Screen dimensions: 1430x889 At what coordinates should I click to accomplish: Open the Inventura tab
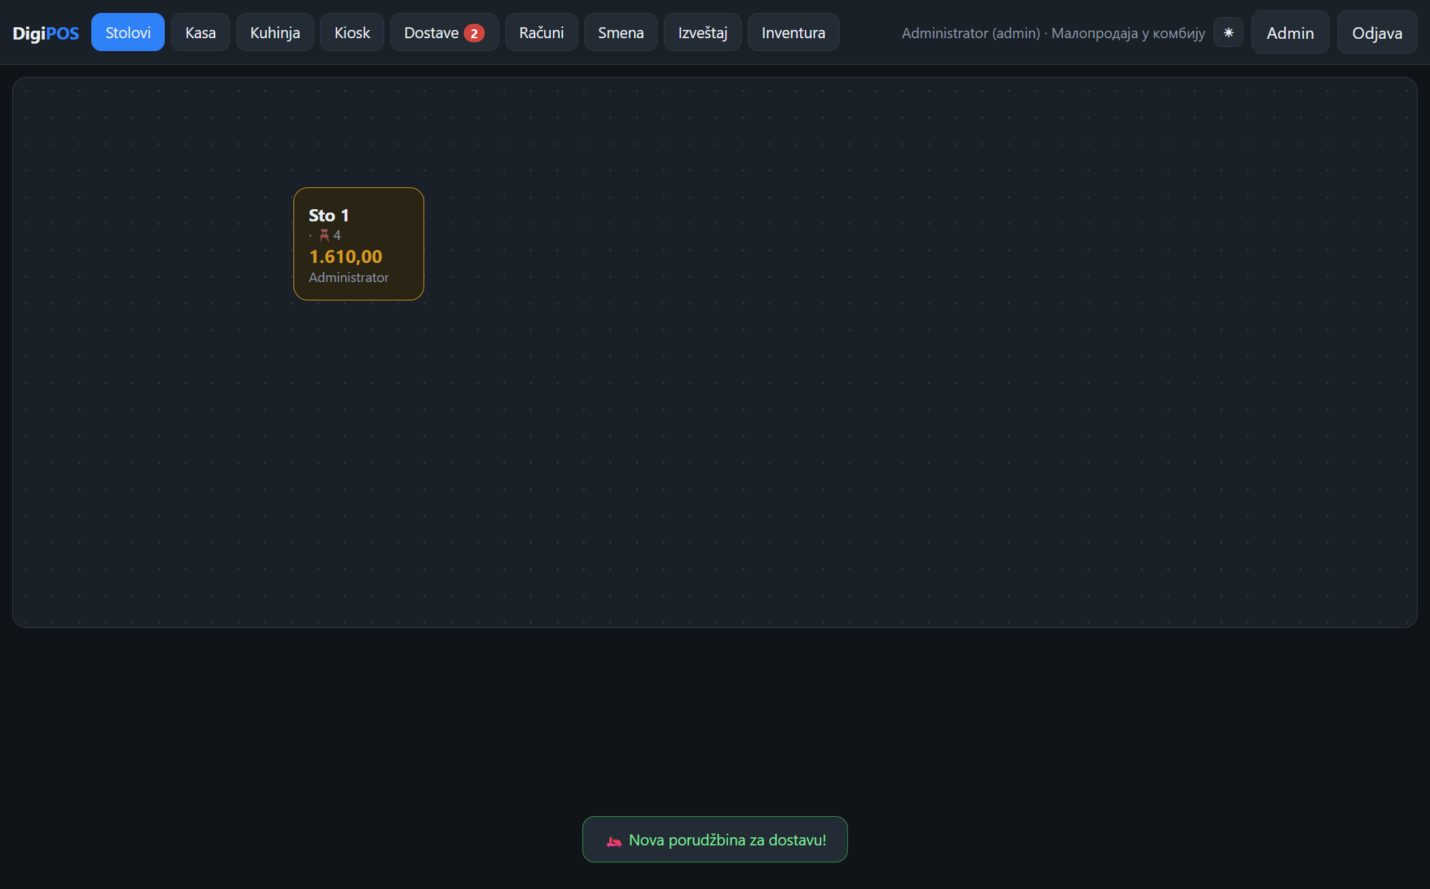click(x=793, y=33)
